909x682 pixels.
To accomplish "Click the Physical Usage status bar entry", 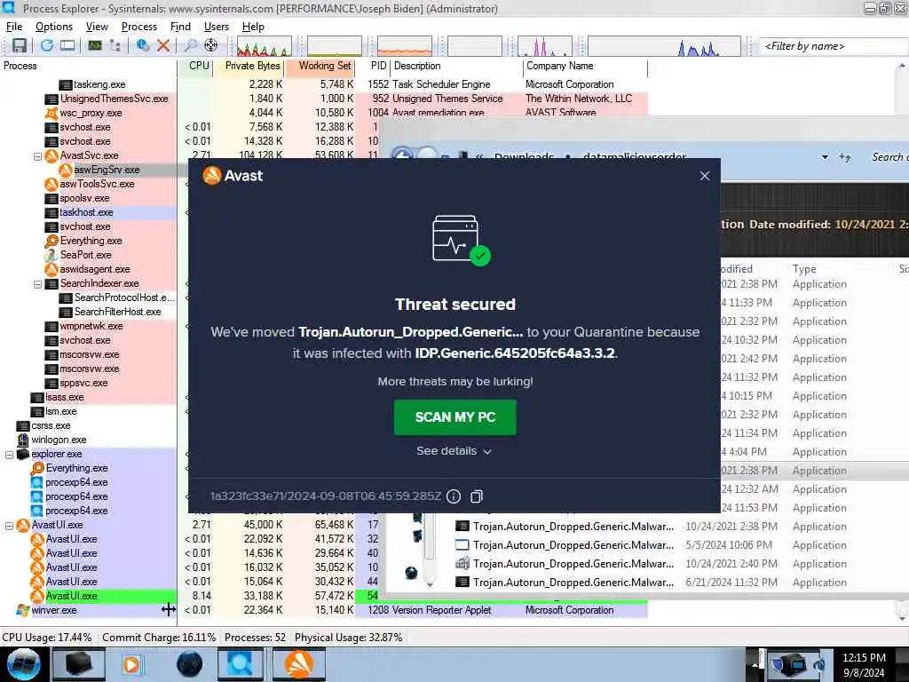I will [348, 638].
